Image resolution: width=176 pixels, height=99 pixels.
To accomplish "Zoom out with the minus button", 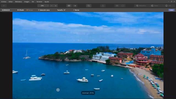I will [x=51, y=6].
